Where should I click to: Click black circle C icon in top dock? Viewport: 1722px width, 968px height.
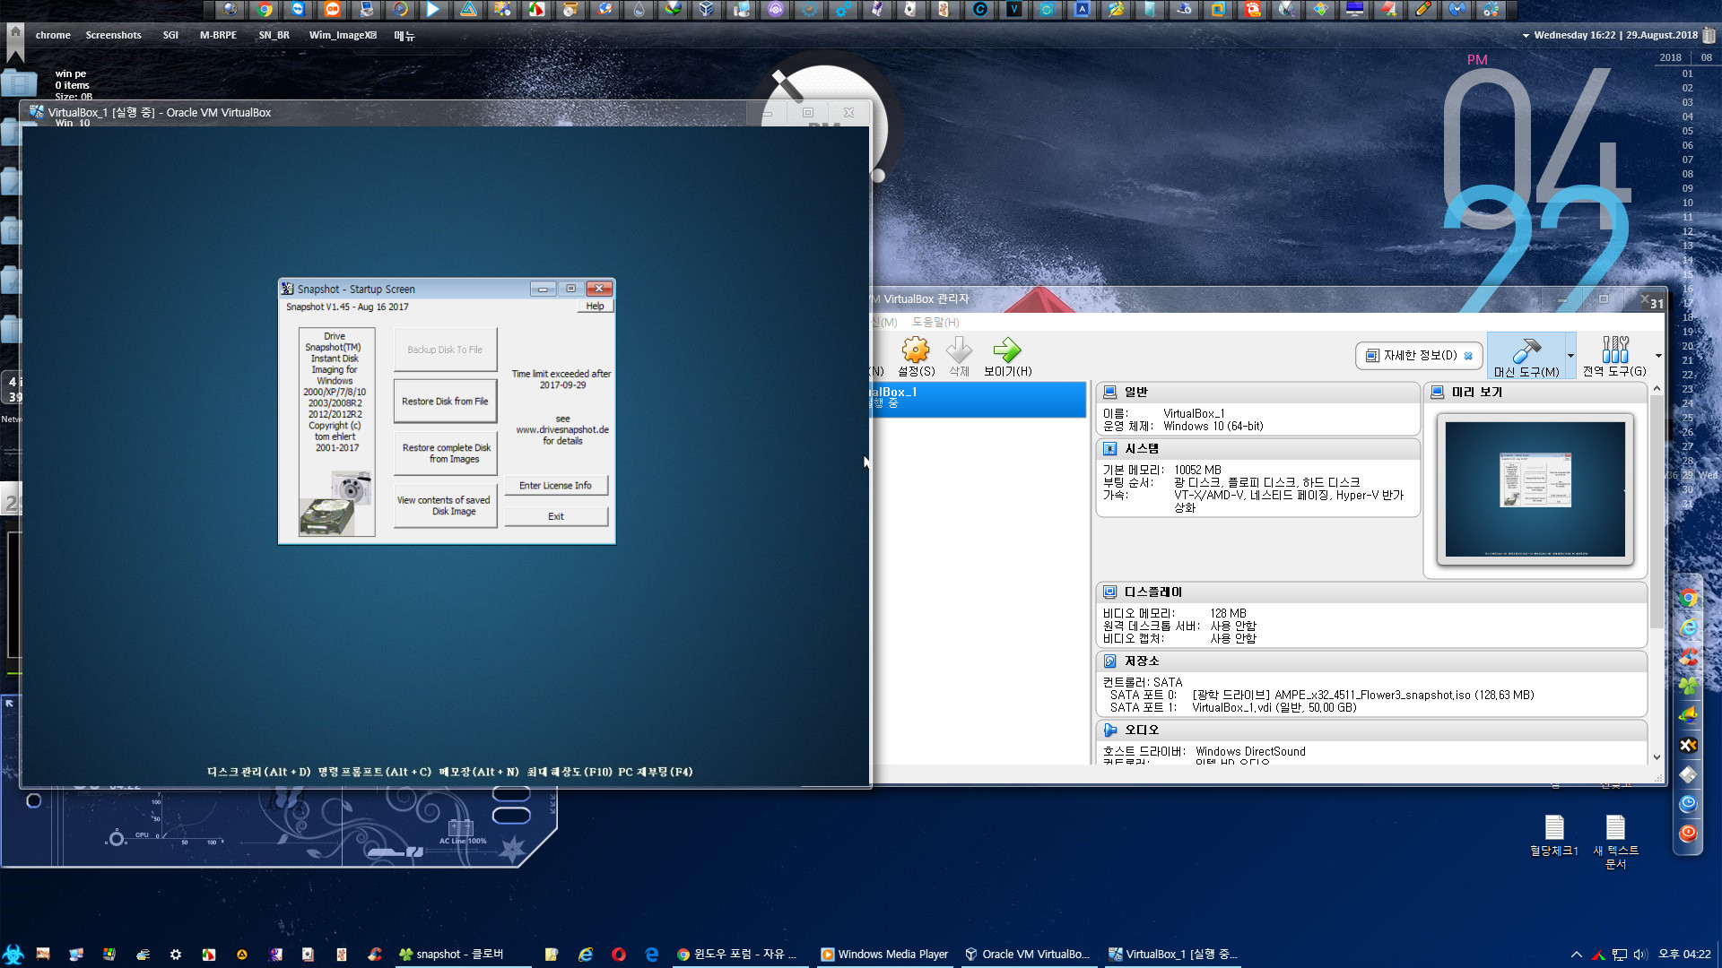980,10
